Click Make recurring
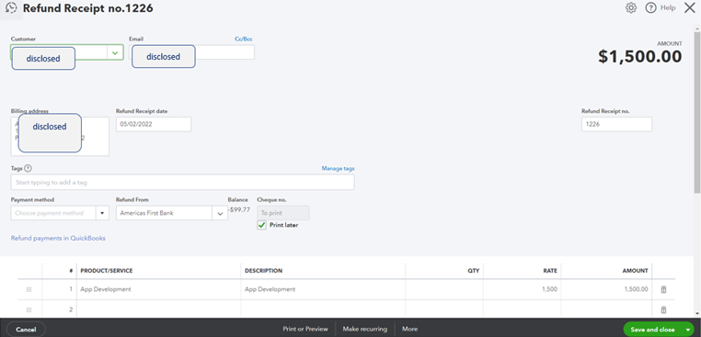Screen dimensions: 701x337 [x=365, y=329]
